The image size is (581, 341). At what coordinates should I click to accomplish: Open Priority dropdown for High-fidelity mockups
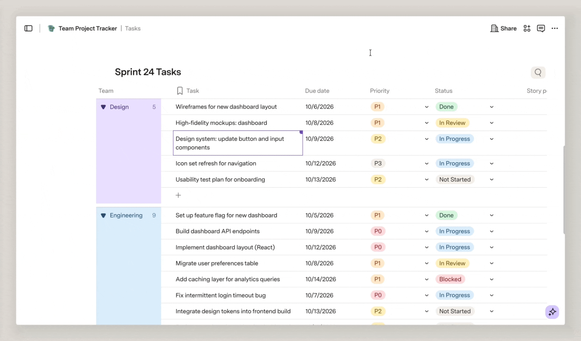(x=427, y=123)
